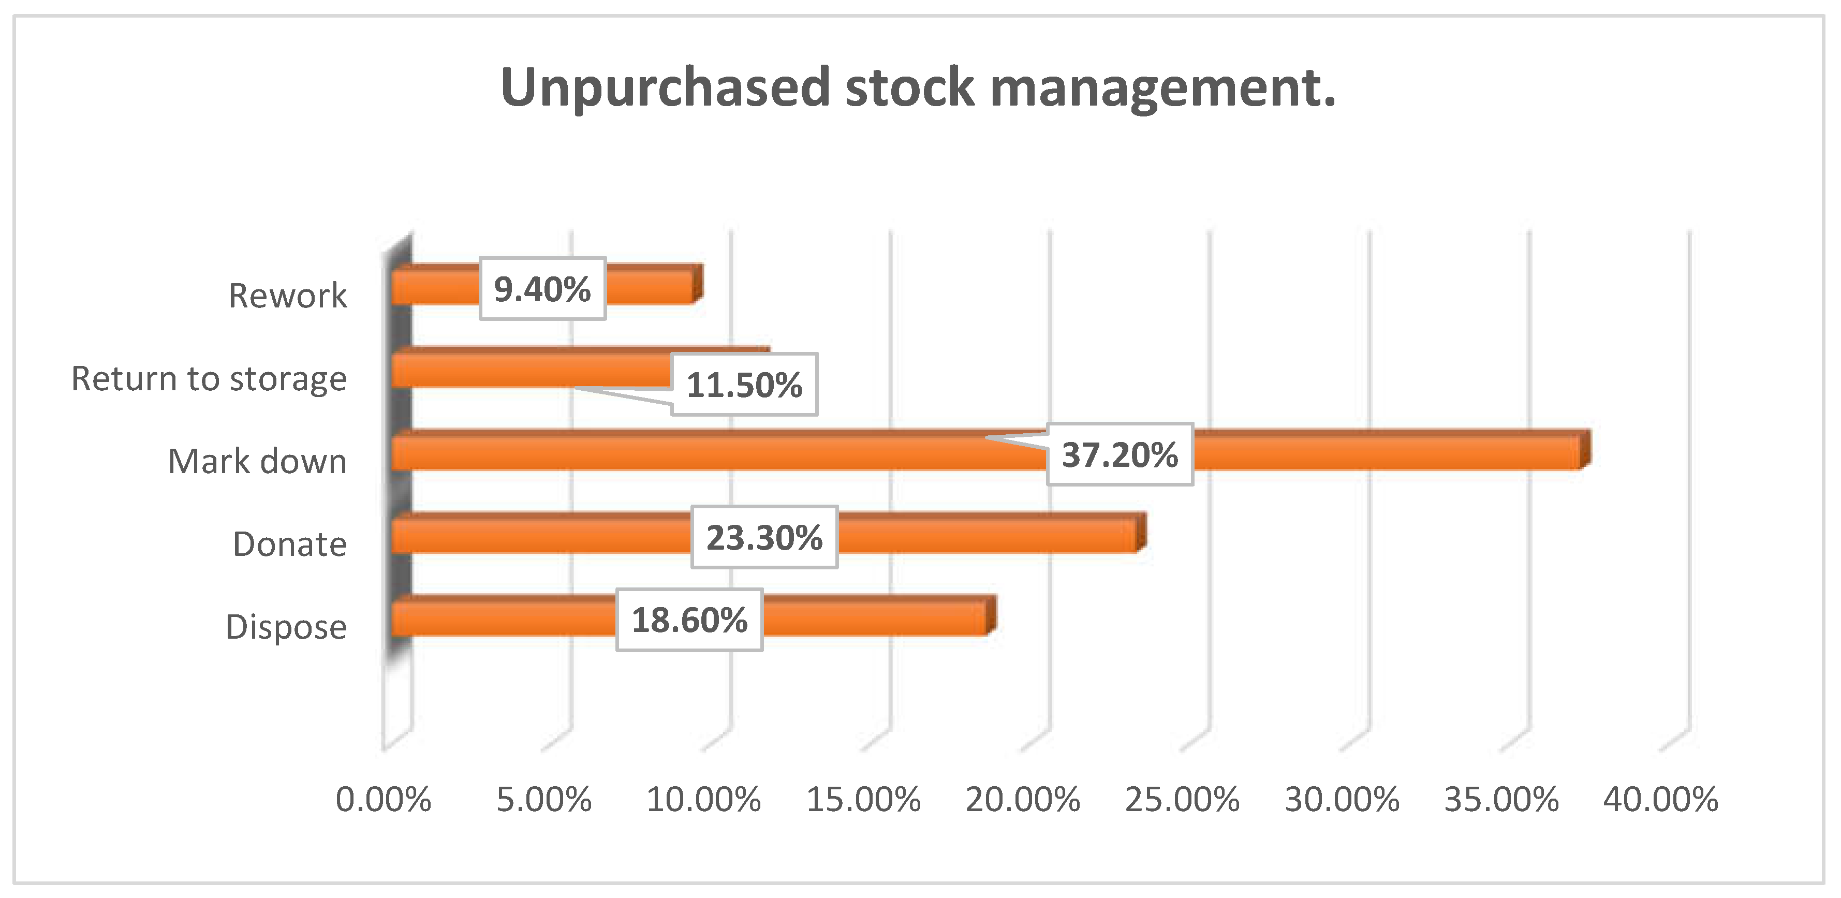Click the 9.40% data label
The image size is (1841, 898).
542,289
